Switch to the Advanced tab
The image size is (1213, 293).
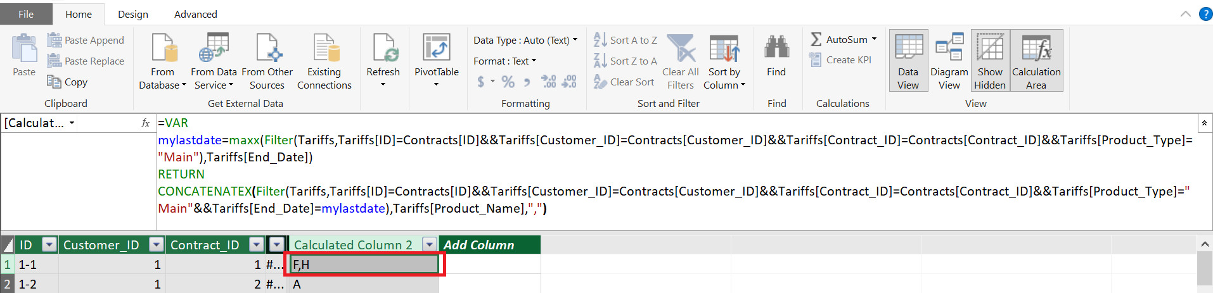(196, 14)
